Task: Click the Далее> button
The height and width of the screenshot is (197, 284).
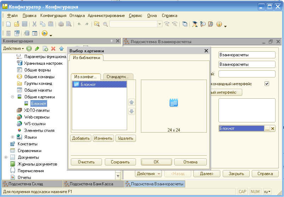Action: point(207,174)
